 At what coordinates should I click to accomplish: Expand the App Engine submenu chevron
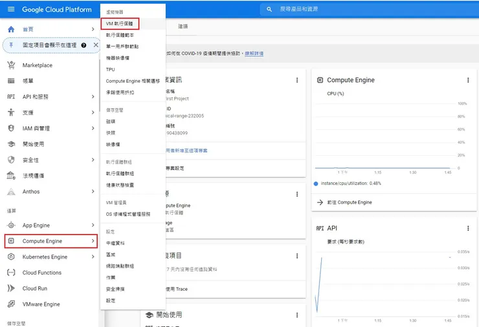click(x=93, y=225)
